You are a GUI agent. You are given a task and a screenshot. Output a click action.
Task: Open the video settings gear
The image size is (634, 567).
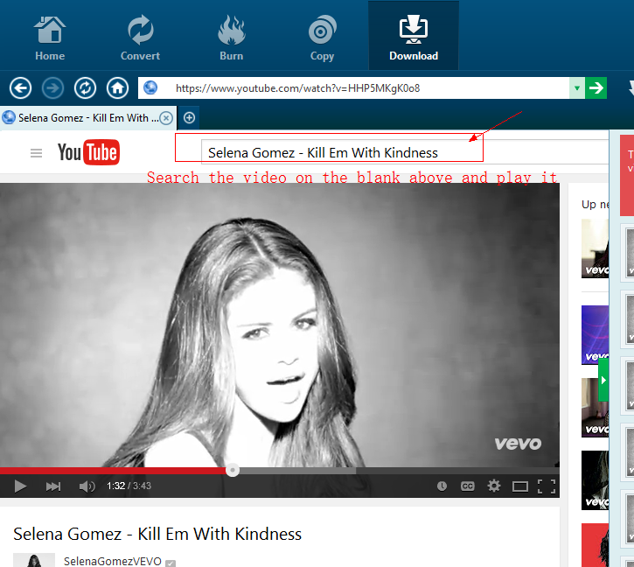pos(494,486)
